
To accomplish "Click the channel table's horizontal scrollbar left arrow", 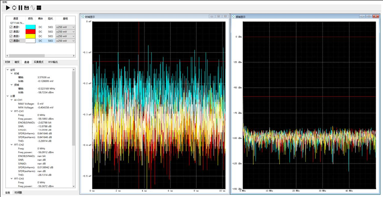I will [x=7, y=56].
